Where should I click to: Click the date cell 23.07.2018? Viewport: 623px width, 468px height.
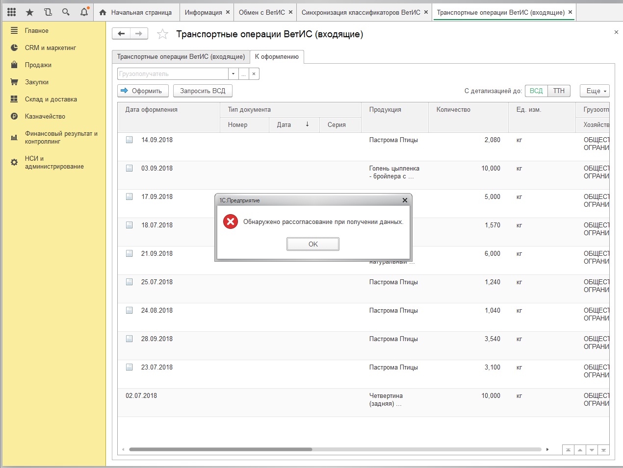(x=157, y=367)
